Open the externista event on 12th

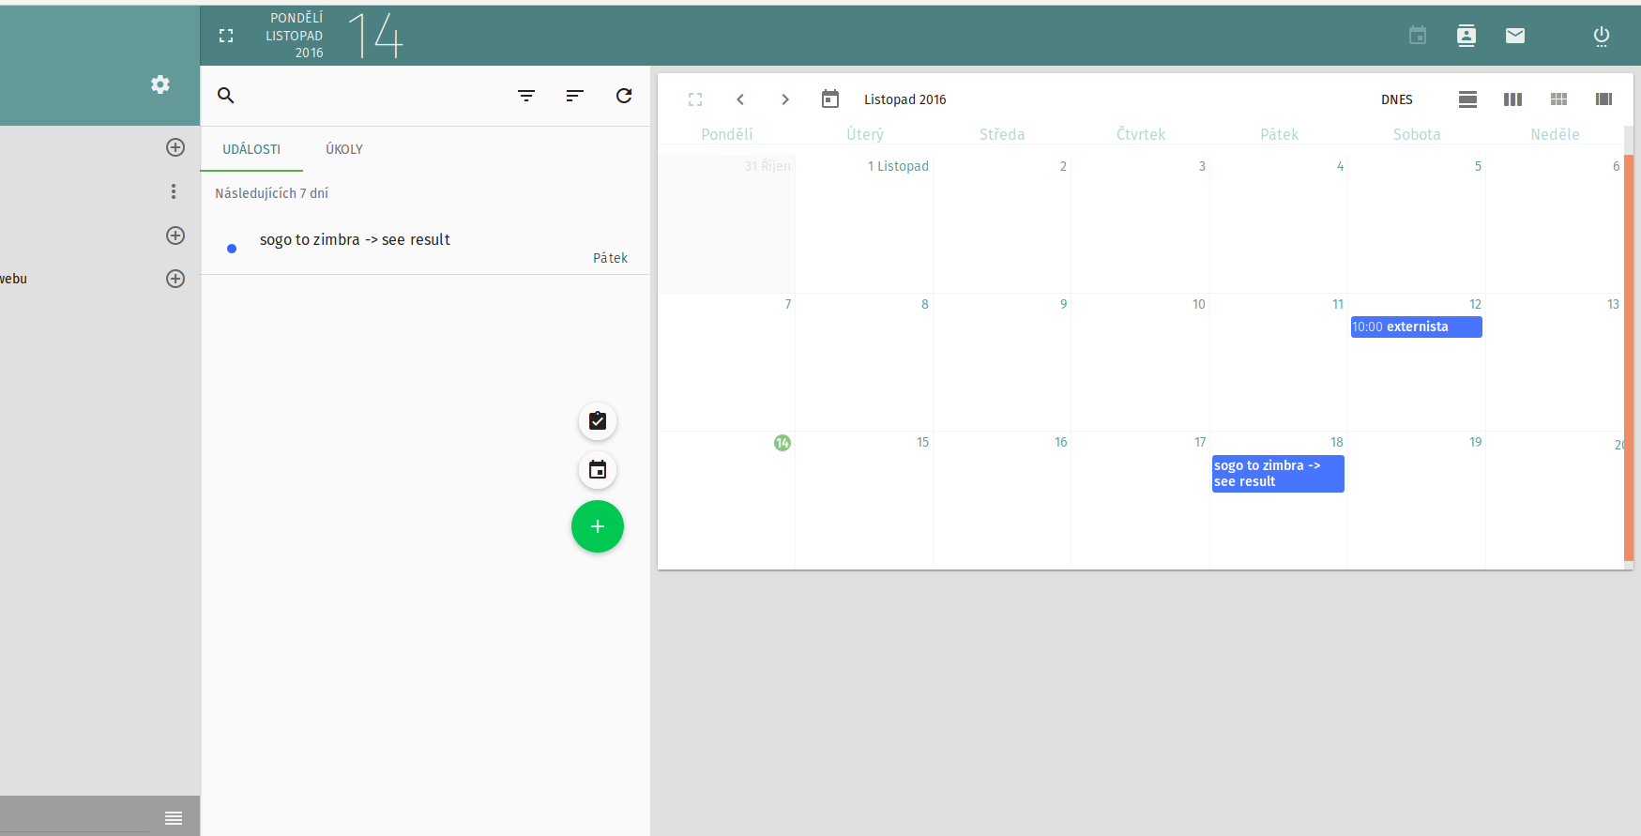click(x=1416, y=327)
